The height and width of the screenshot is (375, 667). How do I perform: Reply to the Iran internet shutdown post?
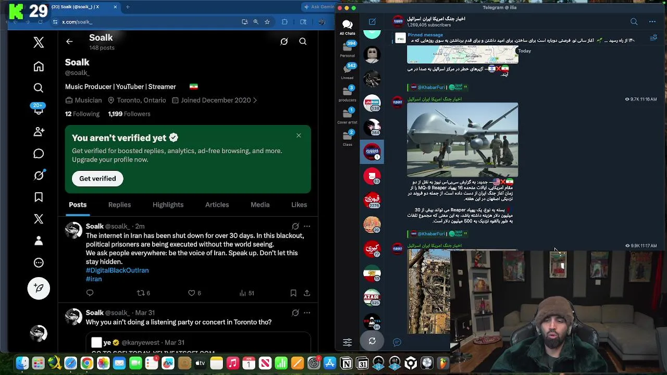coord(90,293)
